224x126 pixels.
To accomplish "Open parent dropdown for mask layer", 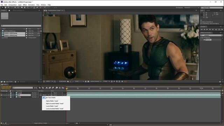I will pyautogui.click(x=58, y=93).
